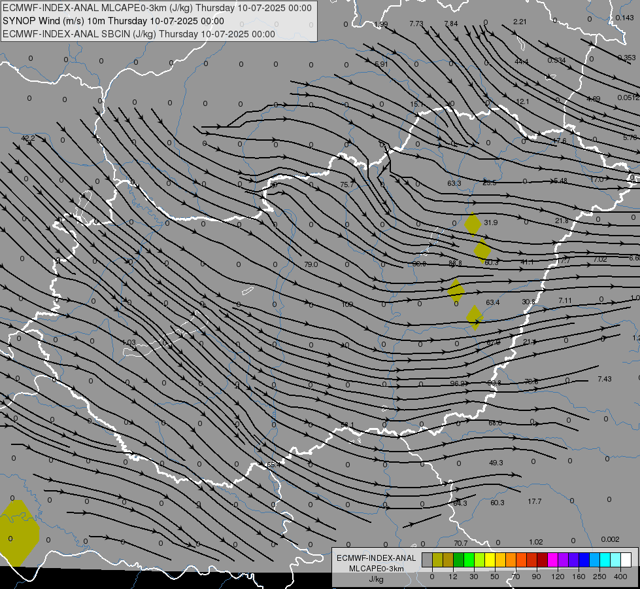Select the map value 68.0

[x=496, y=423]
